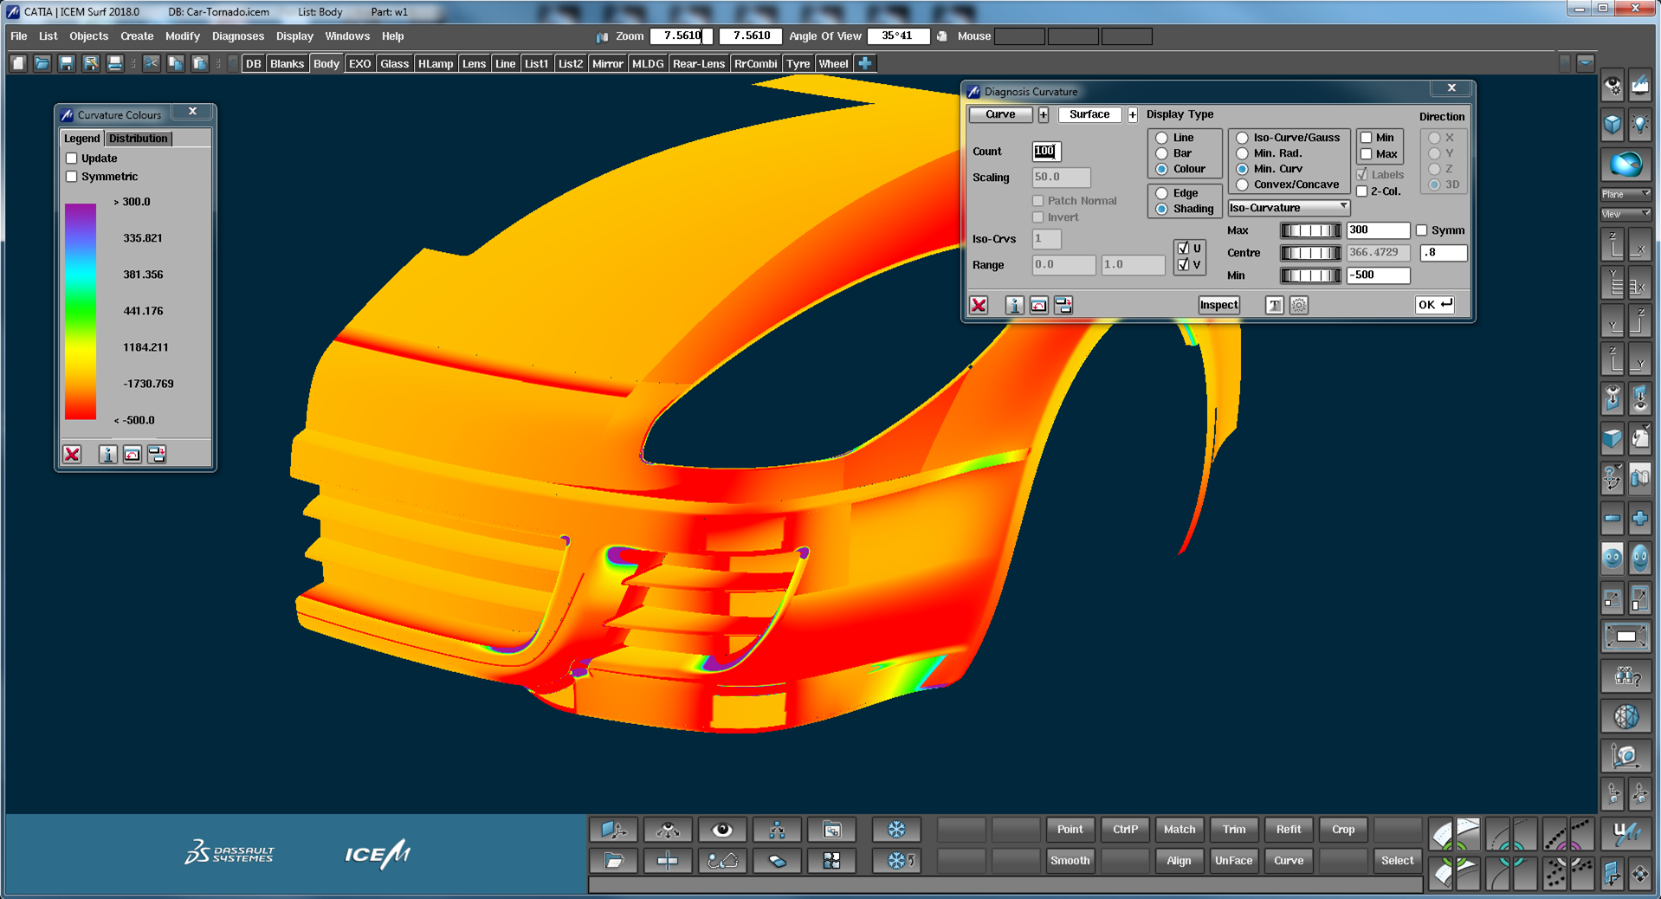The width and height of the screenshot is (1661, 899).
Task: Click the Max value slider wheel
Action: [x=1310, y=230]
